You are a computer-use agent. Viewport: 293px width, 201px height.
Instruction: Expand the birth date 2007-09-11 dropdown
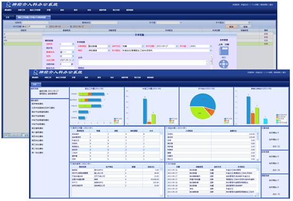coord(73,60)
